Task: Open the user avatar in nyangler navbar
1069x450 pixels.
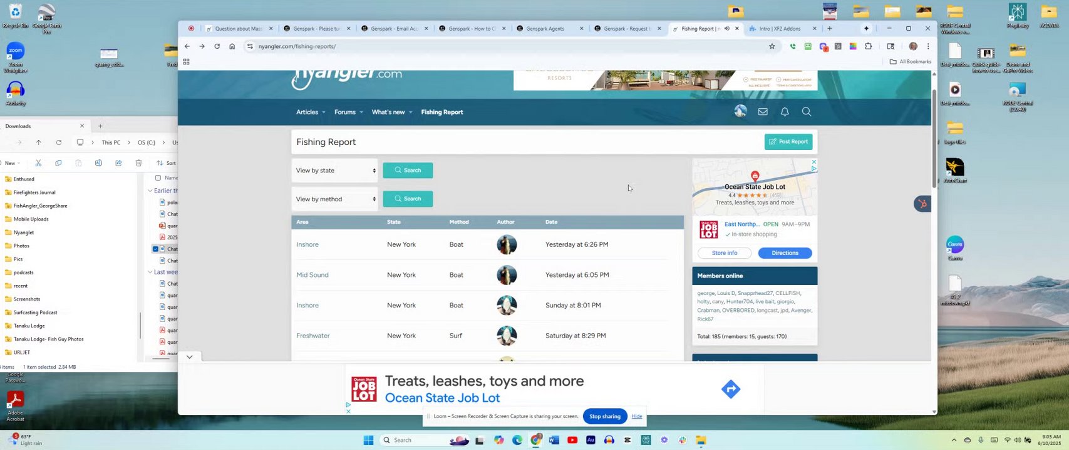Action: click(x=741, y=111)
